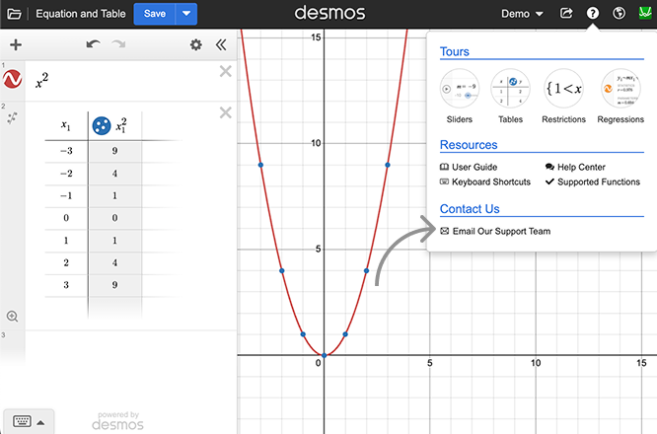Start the Sliders tour
657x434 pixels.
pyautogui.click(x=459, y=97)
